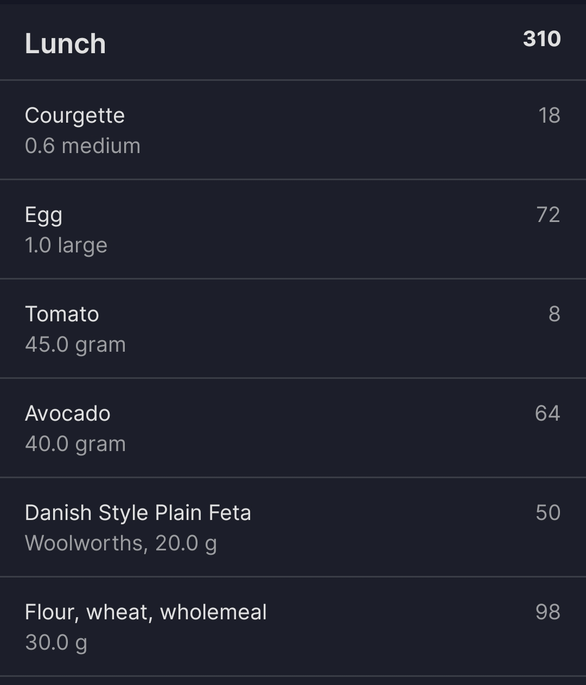Select the Woolworths, 20.0 g serving text

(121, 543)
